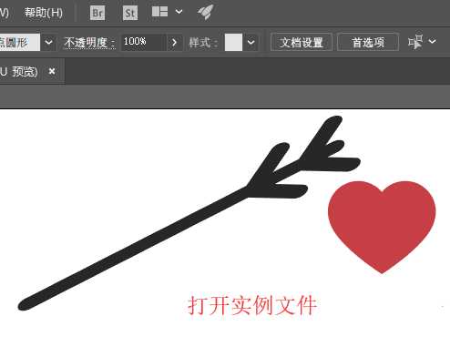
Task: Click the brush definition field ending 点圆形
Action: (20, 42)
